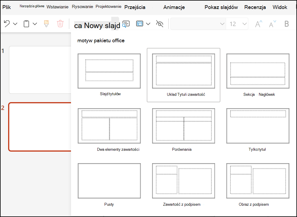
Task: Click the Paste clipboard icon
Action: (x=26, y=24)
